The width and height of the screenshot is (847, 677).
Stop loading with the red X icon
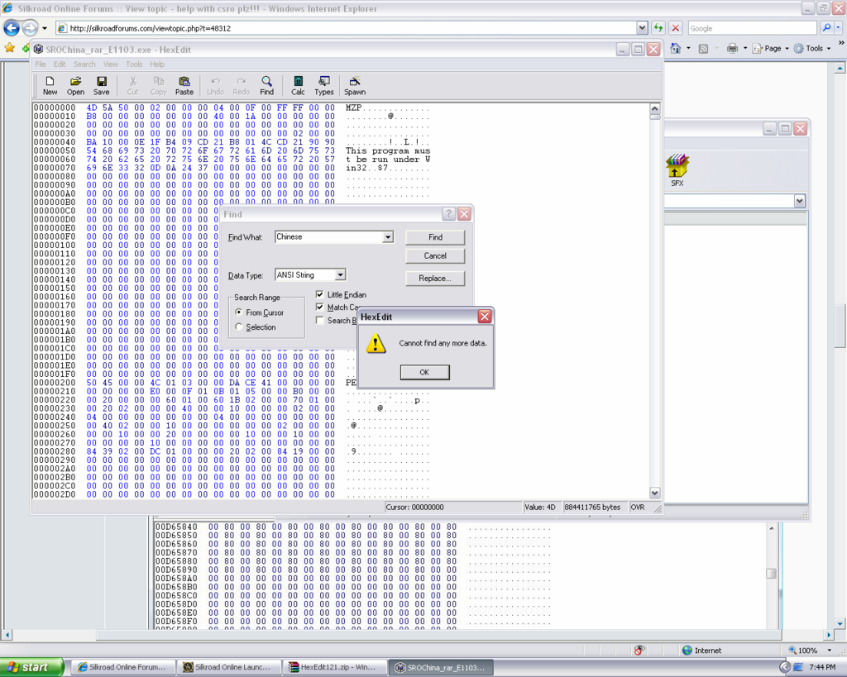[x=675, y=28]
